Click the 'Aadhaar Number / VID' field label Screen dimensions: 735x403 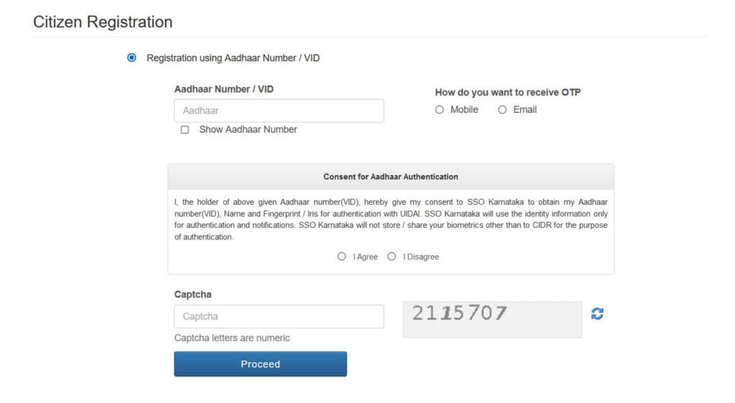point(224,90)
